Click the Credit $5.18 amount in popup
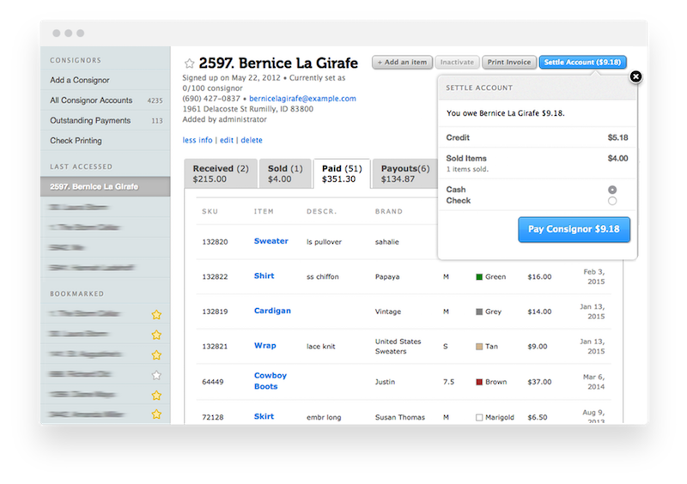 [617, 137]
